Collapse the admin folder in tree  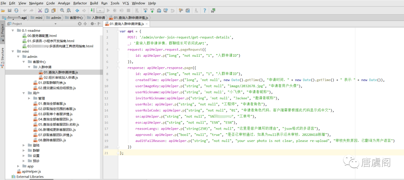[19, 56]
